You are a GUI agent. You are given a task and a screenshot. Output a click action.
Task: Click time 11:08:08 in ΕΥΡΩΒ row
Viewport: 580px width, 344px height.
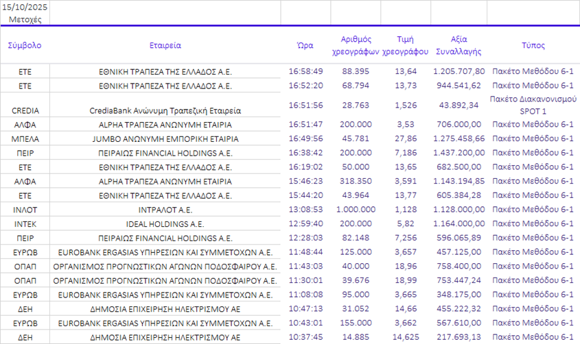click(x=305, y=294)
